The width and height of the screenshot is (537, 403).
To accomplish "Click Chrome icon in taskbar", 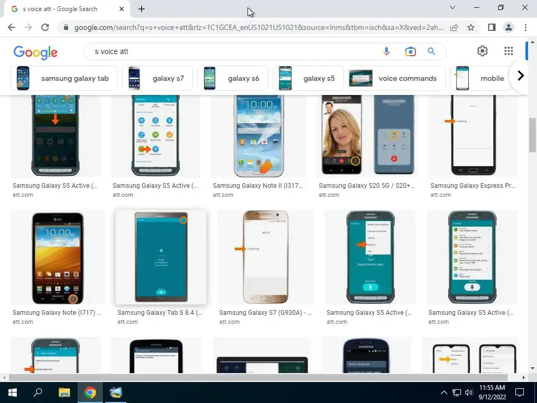I will coord(90,393).
